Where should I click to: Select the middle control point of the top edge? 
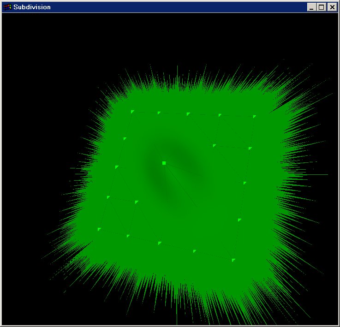coord(188,113)
